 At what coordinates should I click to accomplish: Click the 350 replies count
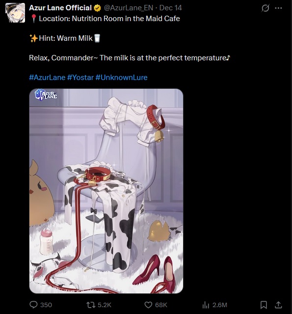coord(46,305)
